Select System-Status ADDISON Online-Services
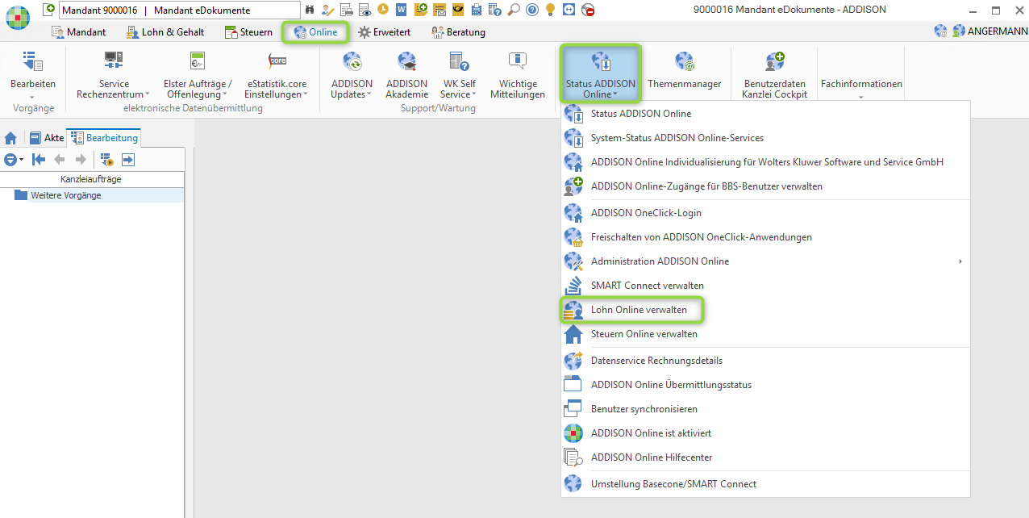 pyautogui.click(x=764, y=138)
